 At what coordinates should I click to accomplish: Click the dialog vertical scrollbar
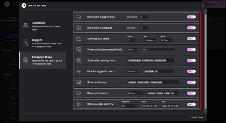tap(205, 61)
